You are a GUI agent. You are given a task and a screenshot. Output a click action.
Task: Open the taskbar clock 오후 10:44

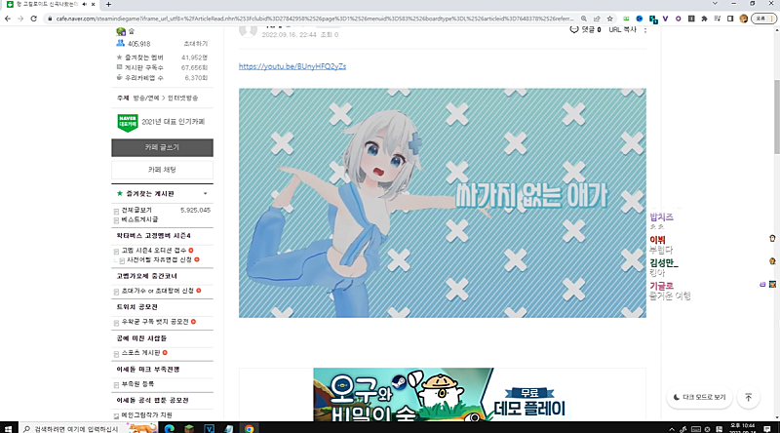pos(742,428)
